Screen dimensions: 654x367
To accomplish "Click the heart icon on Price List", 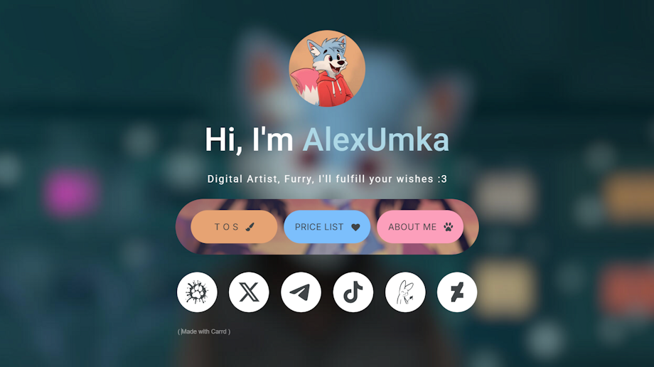I will [x=355, y=227].
